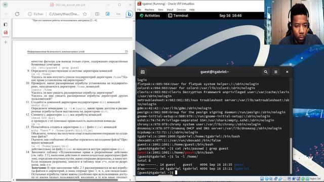Click the webcam video thumbnail
Image resolution: width=324 pixels, height=182 pixels.
click(x=294, y=22)
